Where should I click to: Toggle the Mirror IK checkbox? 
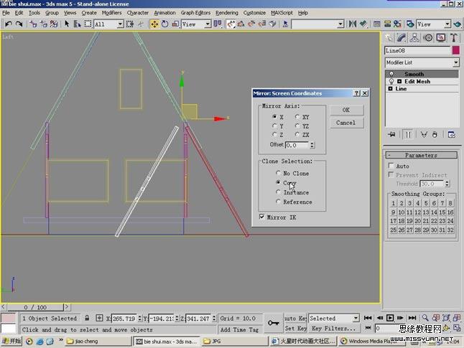261,217
